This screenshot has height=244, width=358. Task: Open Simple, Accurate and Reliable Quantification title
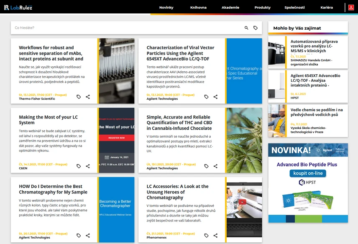179,123
